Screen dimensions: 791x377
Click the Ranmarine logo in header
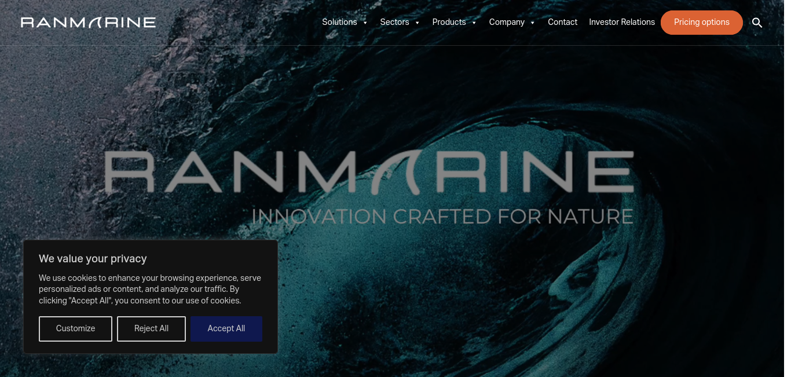pyautogui.click(x=88, y=23)
